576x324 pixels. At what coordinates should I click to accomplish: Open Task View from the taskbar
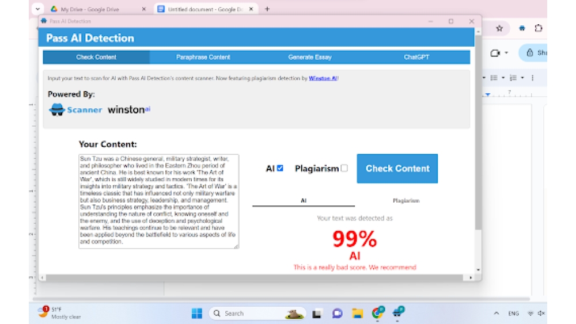point(317,314)
